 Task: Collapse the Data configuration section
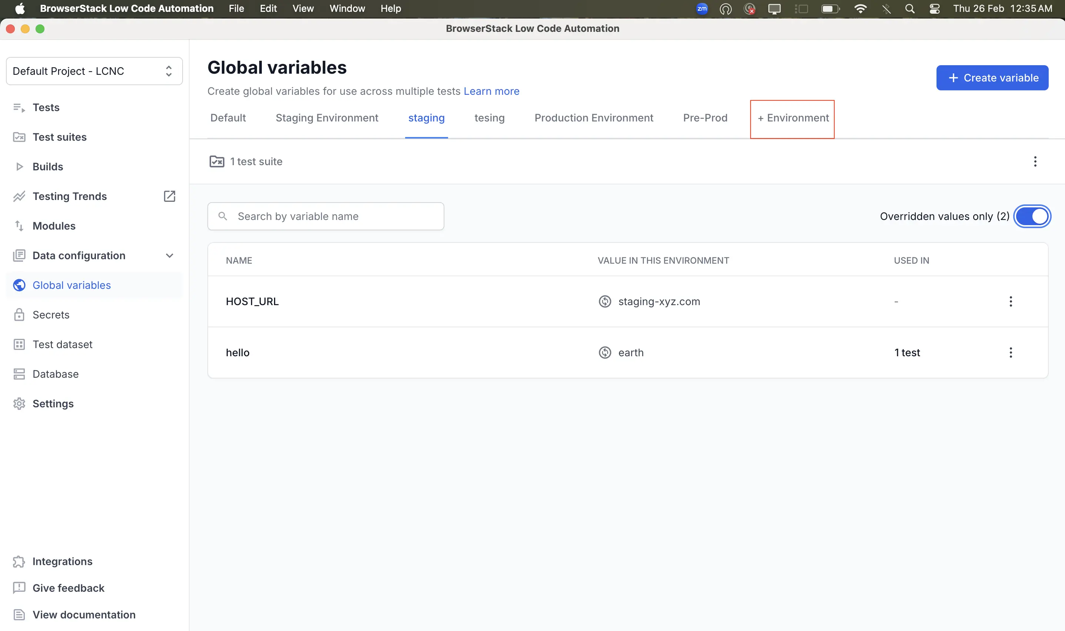(169, 255)
